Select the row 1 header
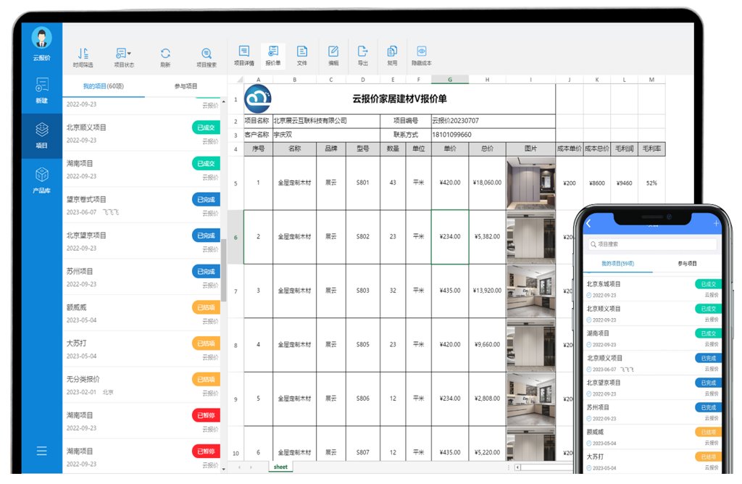 pyautogui.click(x=235, y=99)
